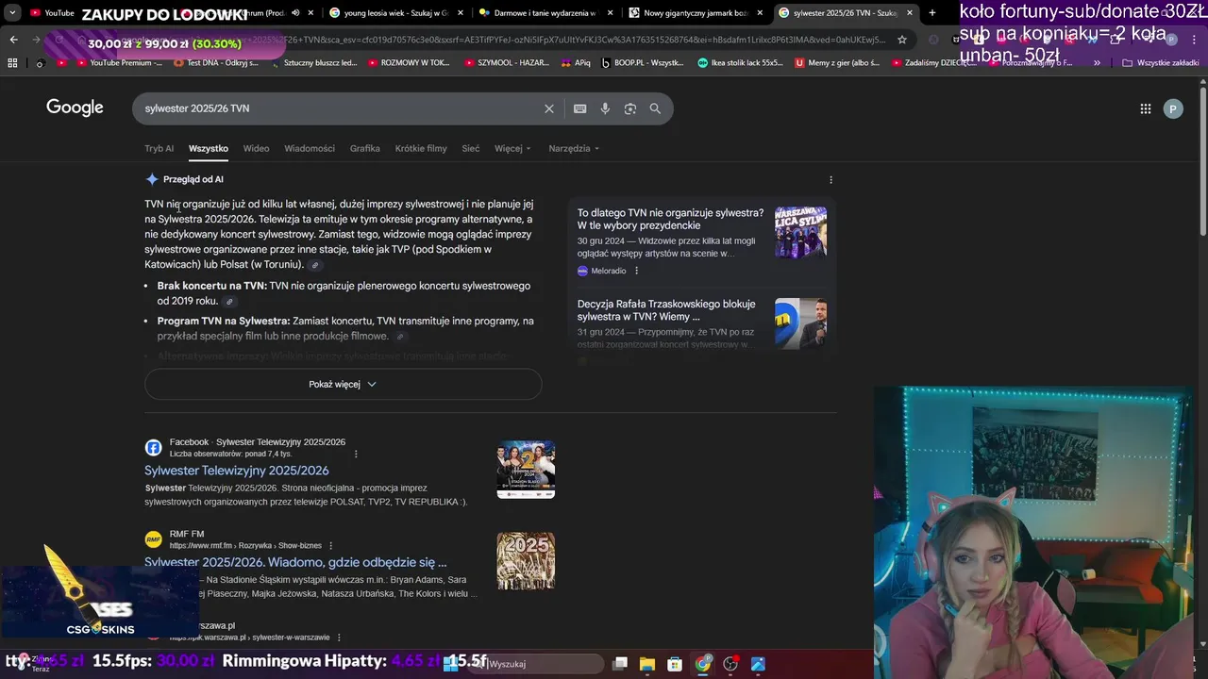Bookmark this page with the star icon

click(x=902, y=40)
